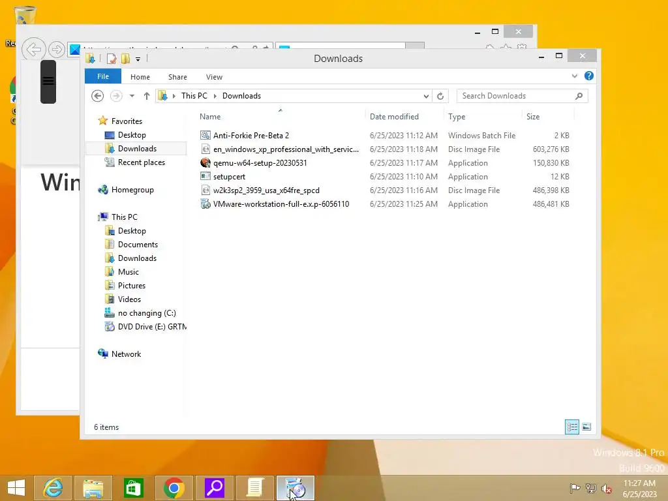Image resolution: width=668 pixels, height=501 pixels.
Task: Open recent locations dropdown arrow
Action: pos(132,96)
